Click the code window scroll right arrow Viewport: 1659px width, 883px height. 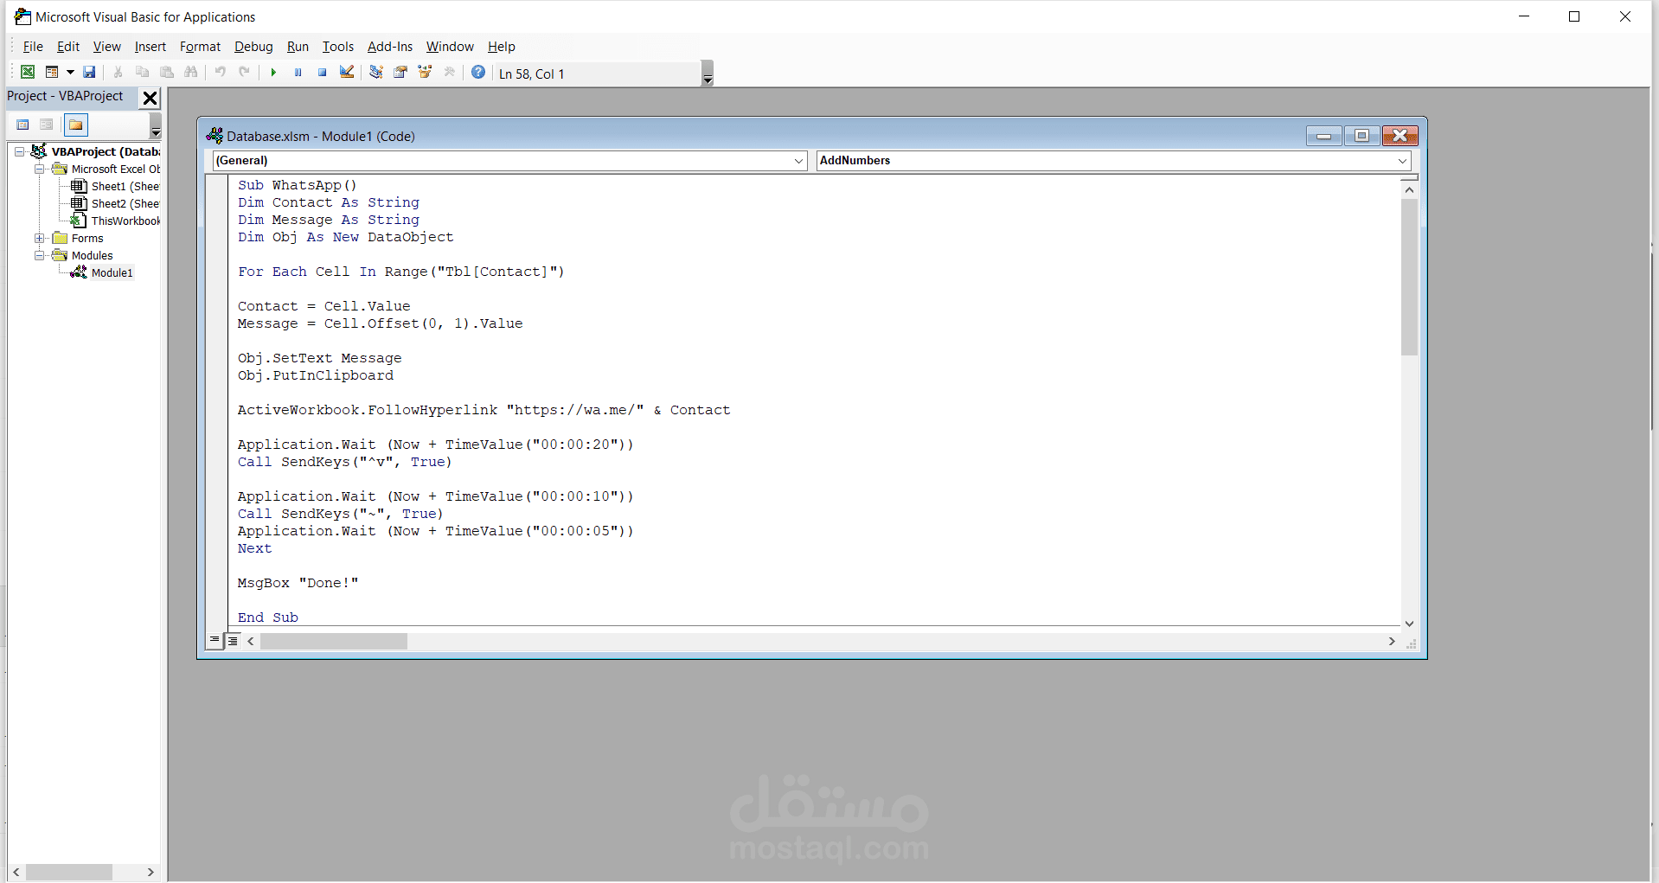click(1392, 642)
